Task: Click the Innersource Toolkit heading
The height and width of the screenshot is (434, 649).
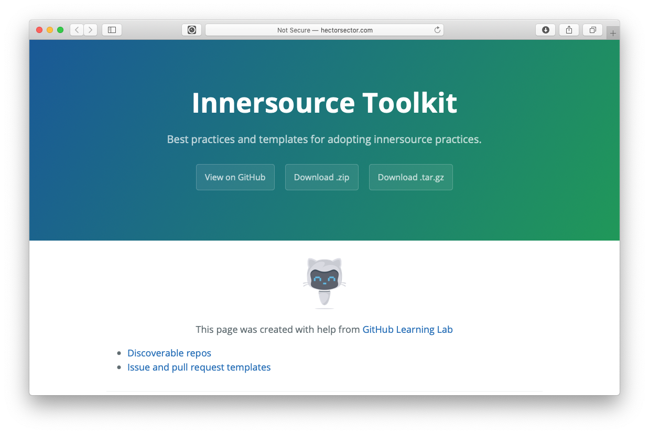Action: 324,103
